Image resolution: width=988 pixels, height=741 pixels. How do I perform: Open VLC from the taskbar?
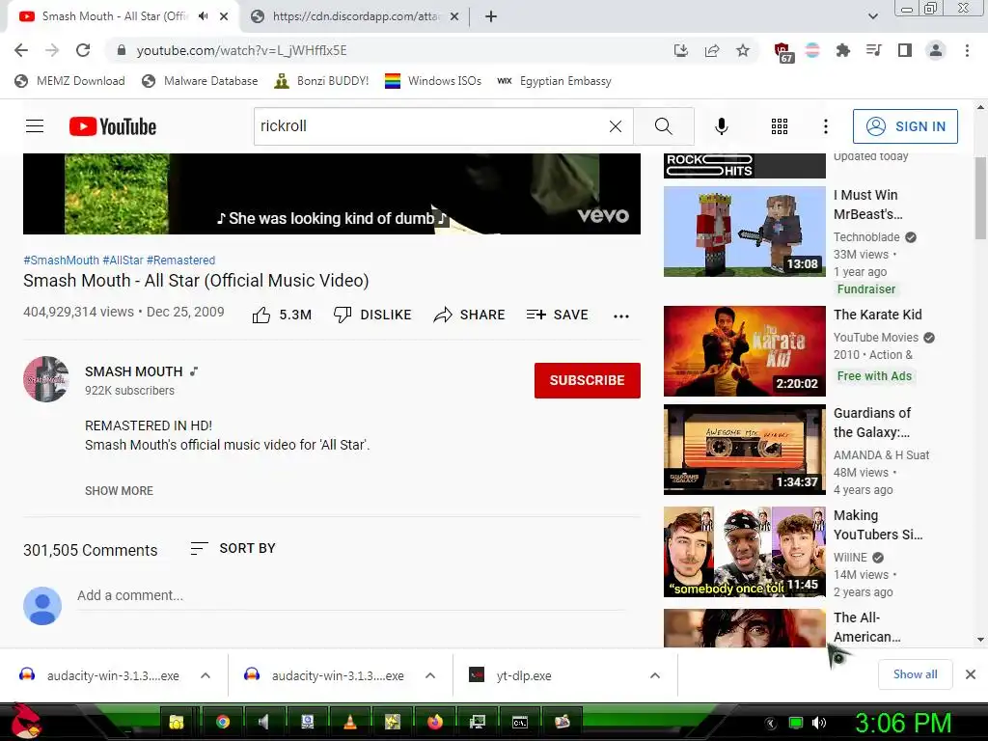coord(349,722)
